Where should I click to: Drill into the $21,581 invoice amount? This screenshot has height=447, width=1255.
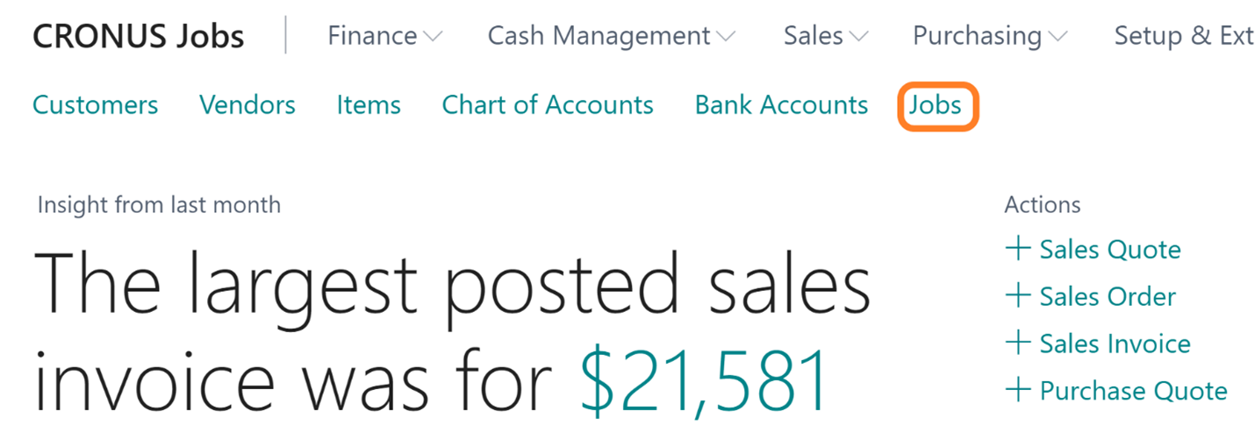coord(704,382)
